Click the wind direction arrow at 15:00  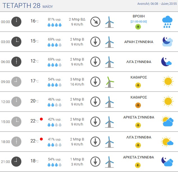(95, 122)
